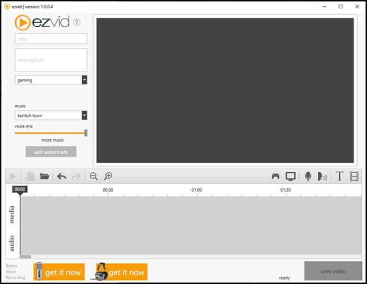Zoom out the timeline with the minus magnifier
This screenshot has height=284, width=367.
tap(94, 176)
